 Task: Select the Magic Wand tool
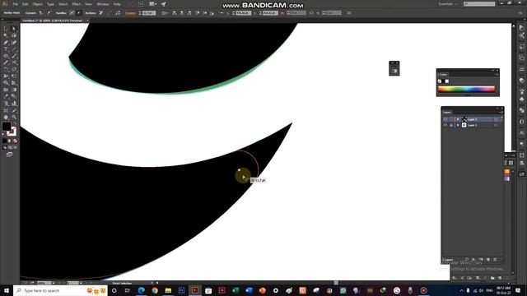click(6, 35)
